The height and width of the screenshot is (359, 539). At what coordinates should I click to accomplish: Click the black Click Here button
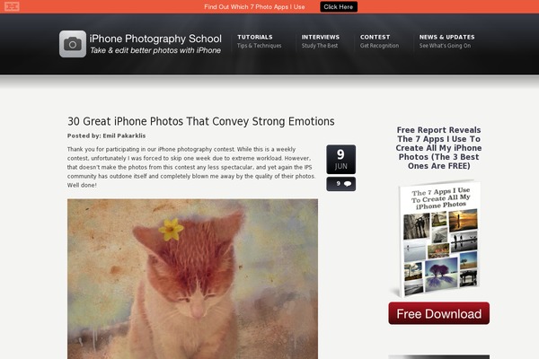339,7
